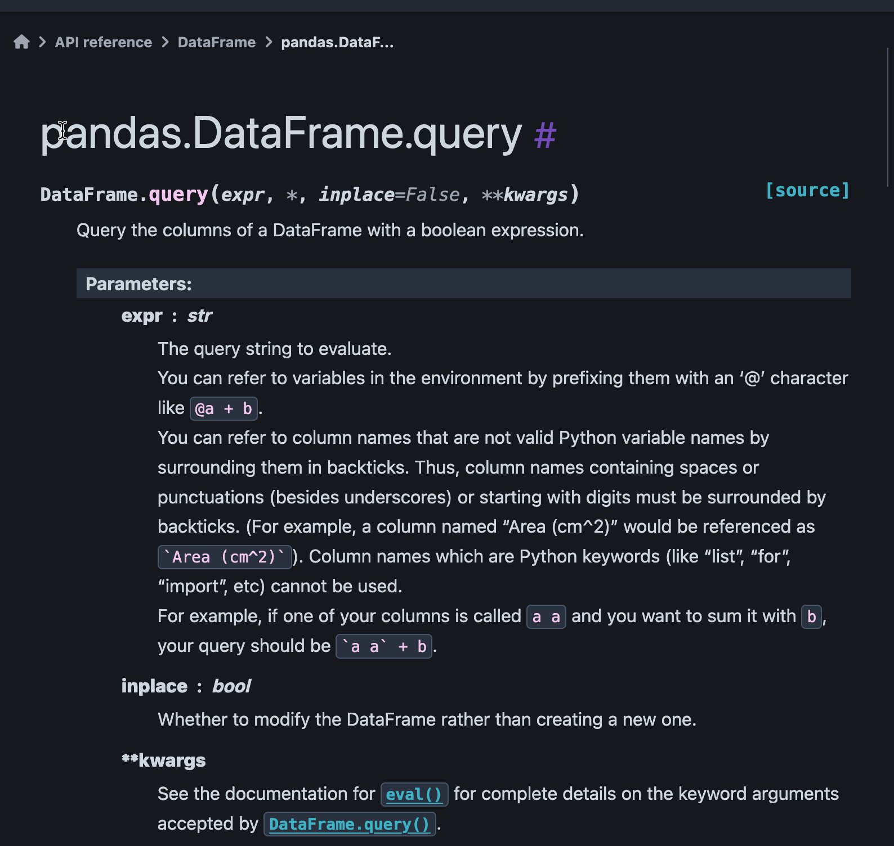Click the chevron after the home icon
Image resolution: width=894 pixels, height=846 pixels.
pos(43,42)
